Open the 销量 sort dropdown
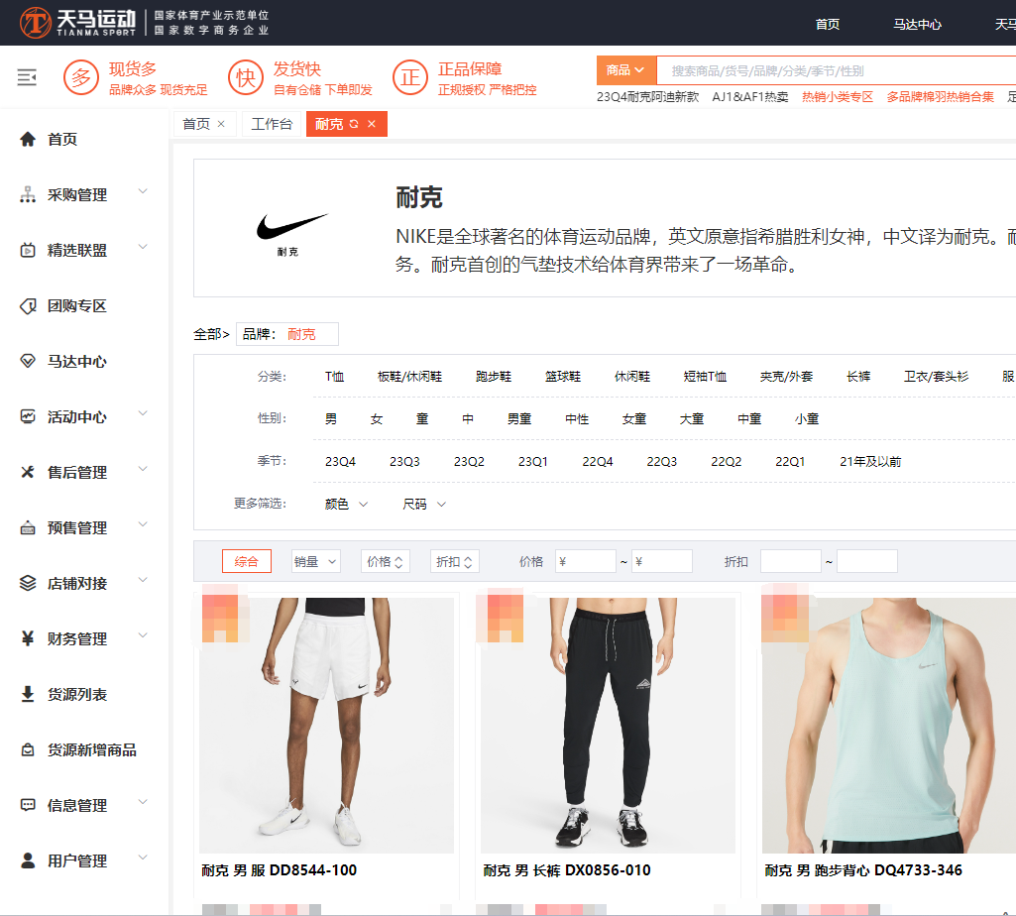Image resolution: width=1016 pixels, height=916 pixels. tap(315, 561)
